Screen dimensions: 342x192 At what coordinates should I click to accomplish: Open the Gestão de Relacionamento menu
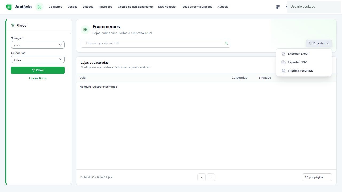[135, 7]
